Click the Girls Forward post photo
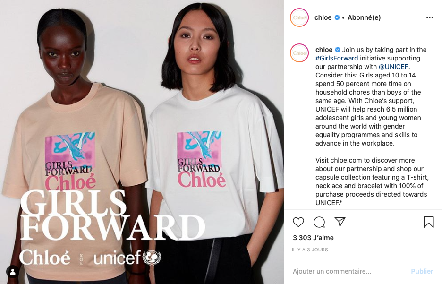 pos(142,142)
